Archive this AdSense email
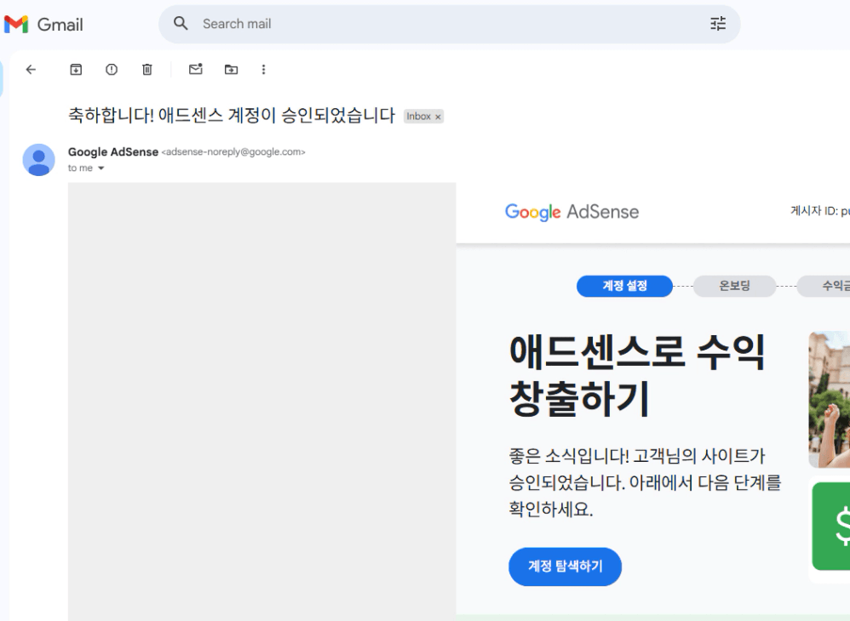 click(x=76, y=70)
